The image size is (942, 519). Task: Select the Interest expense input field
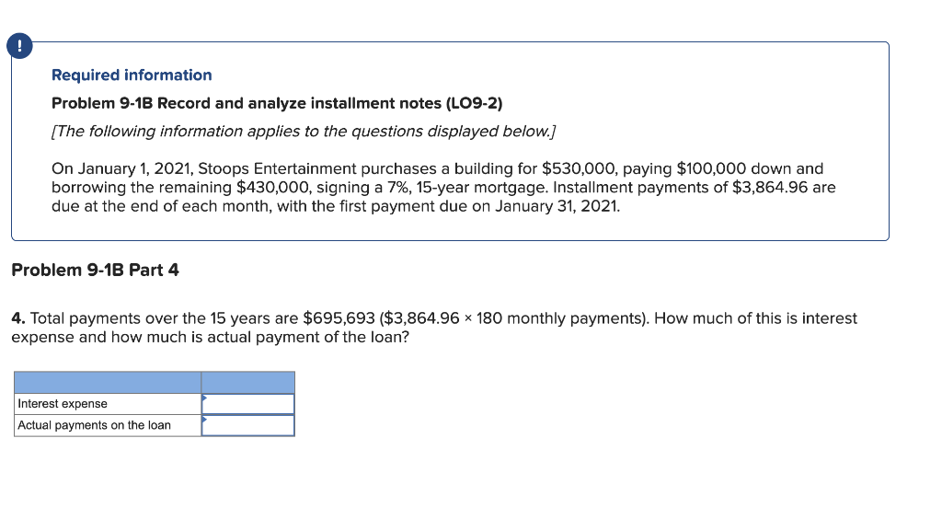click(x=248, y=404)
